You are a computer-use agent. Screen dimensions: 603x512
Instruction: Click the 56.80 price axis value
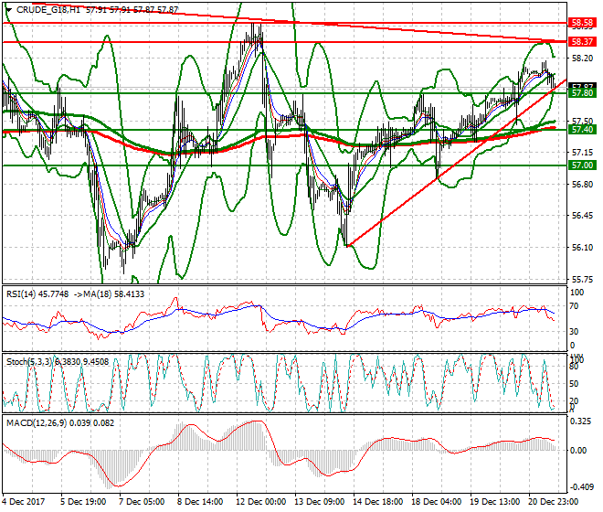[x=582, y=185]
